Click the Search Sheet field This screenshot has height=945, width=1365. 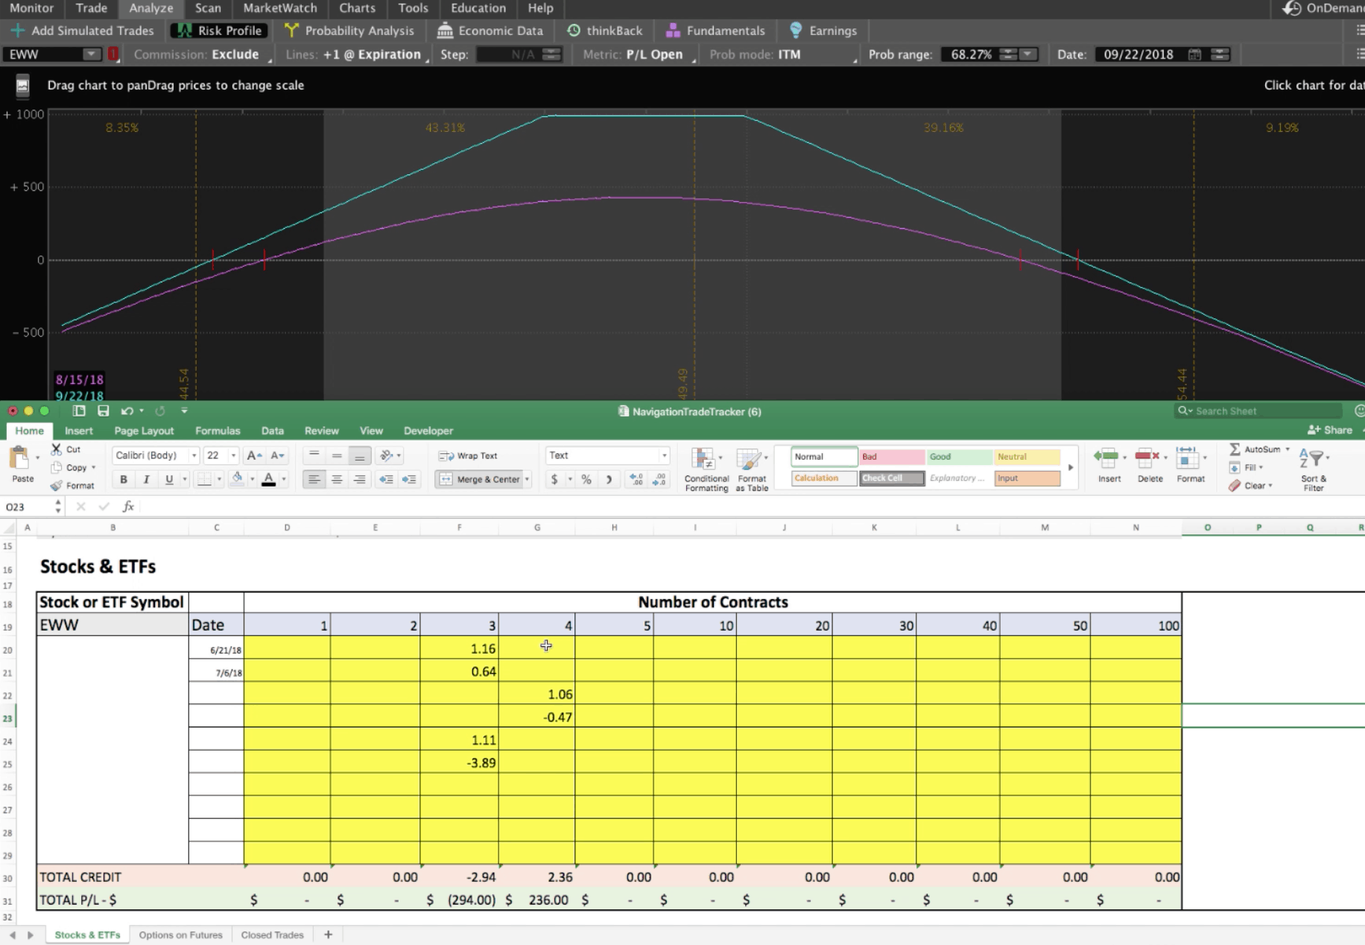[x=1259, y=411]
